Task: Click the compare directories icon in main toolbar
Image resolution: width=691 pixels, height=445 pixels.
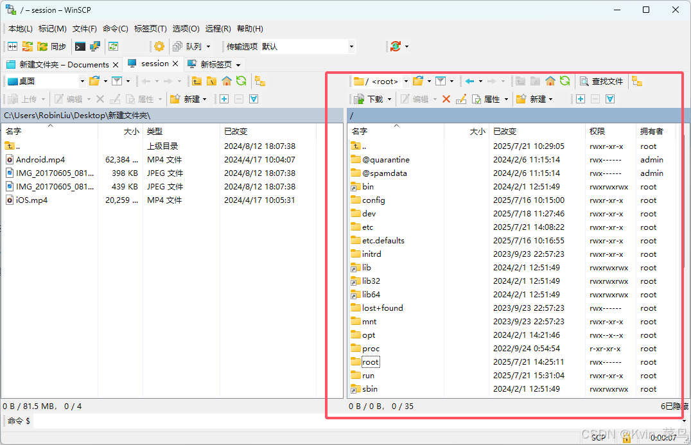Action: pyautogui.click(x=13, y=46)
